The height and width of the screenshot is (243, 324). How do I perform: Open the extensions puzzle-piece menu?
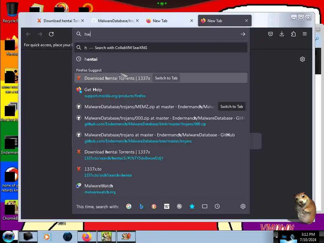click(293, 34)
